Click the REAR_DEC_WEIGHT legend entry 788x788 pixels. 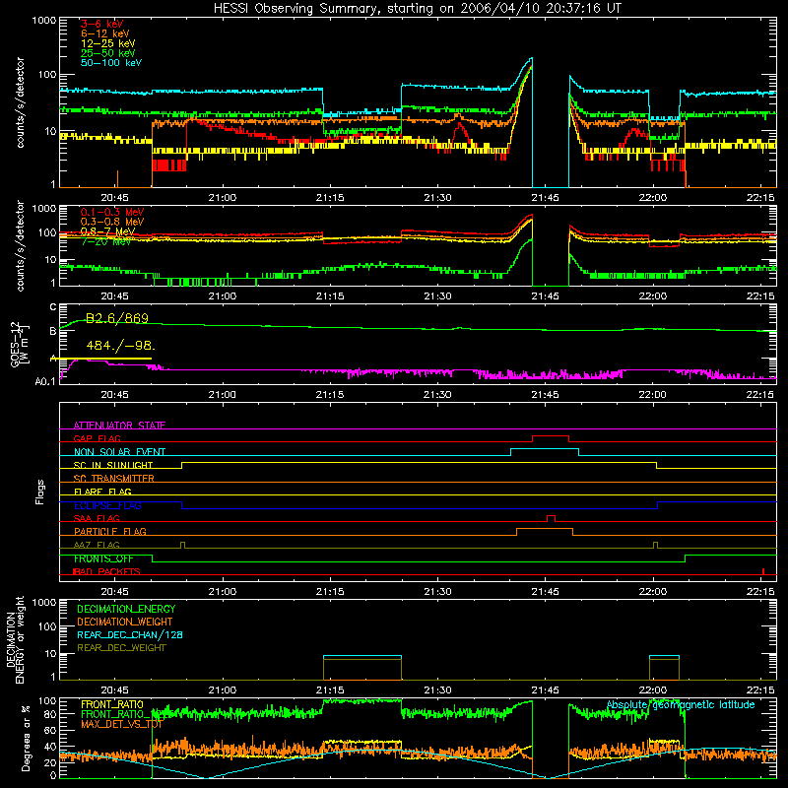[121, 648]
